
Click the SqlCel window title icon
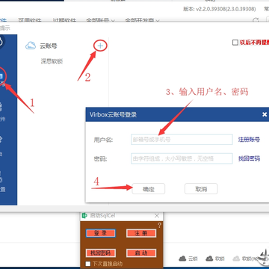click(x=84, y=215)
